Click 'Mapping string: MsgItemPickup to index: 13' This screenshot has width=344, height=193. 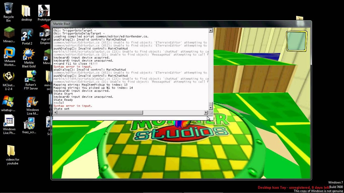[90, 85]
